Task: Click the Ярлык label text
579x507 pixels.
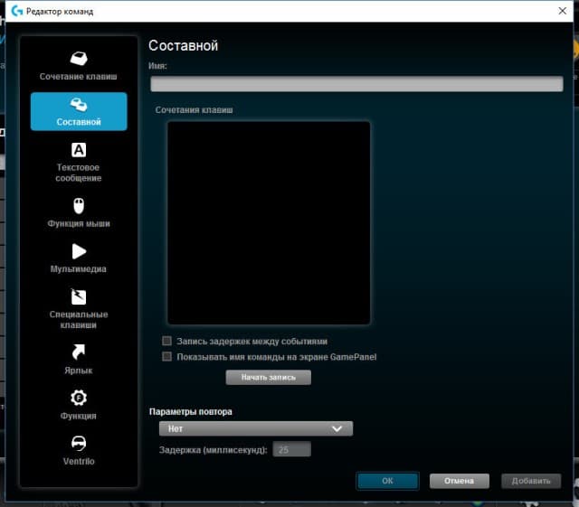Action: [x=79, y=371]
